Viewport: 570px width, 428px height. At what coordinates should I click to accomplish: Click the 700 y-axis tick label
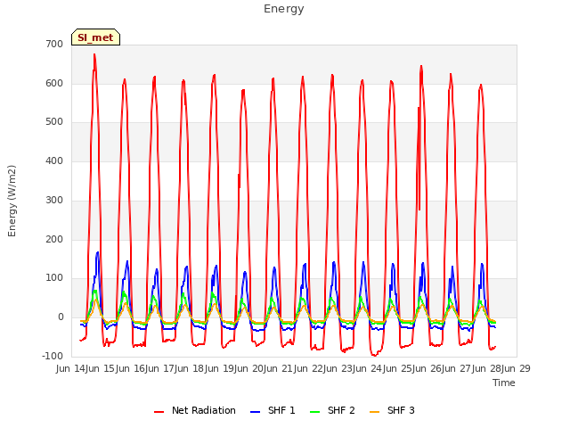(54, 44)
